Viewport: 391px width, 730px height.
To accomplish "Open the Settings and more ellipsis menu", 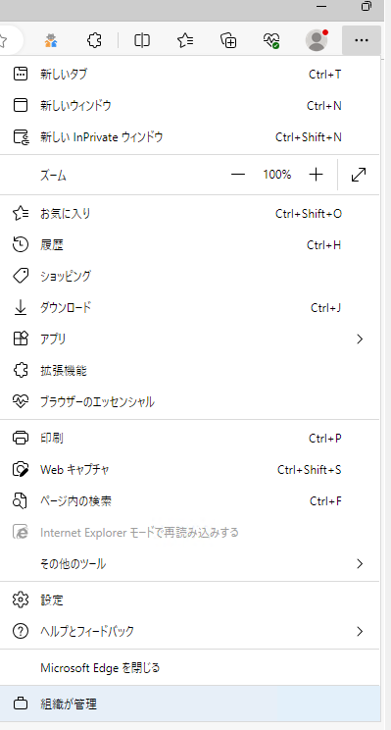I will 362,40.
